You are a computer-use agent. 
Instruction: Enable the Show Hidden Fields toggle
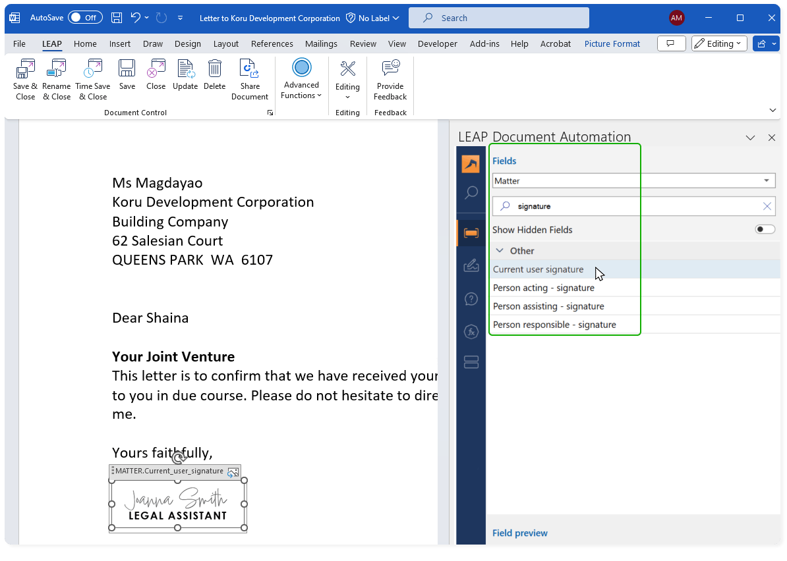pyautogui.click(x=765, y=230)
